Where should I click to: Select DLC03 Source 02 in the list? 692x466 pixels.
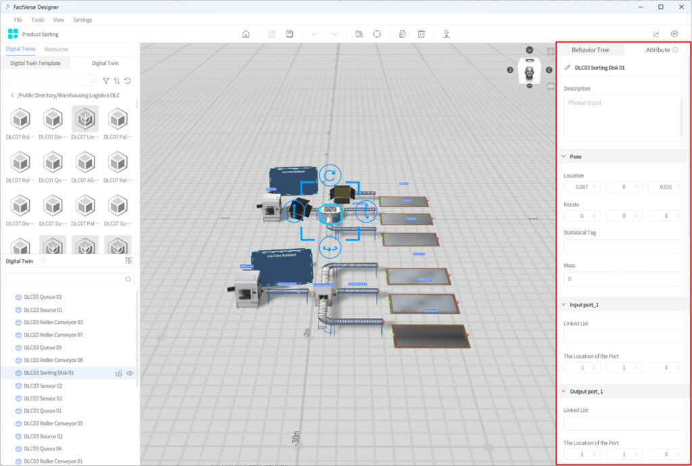pyautogui.click(x=43, y=436)
